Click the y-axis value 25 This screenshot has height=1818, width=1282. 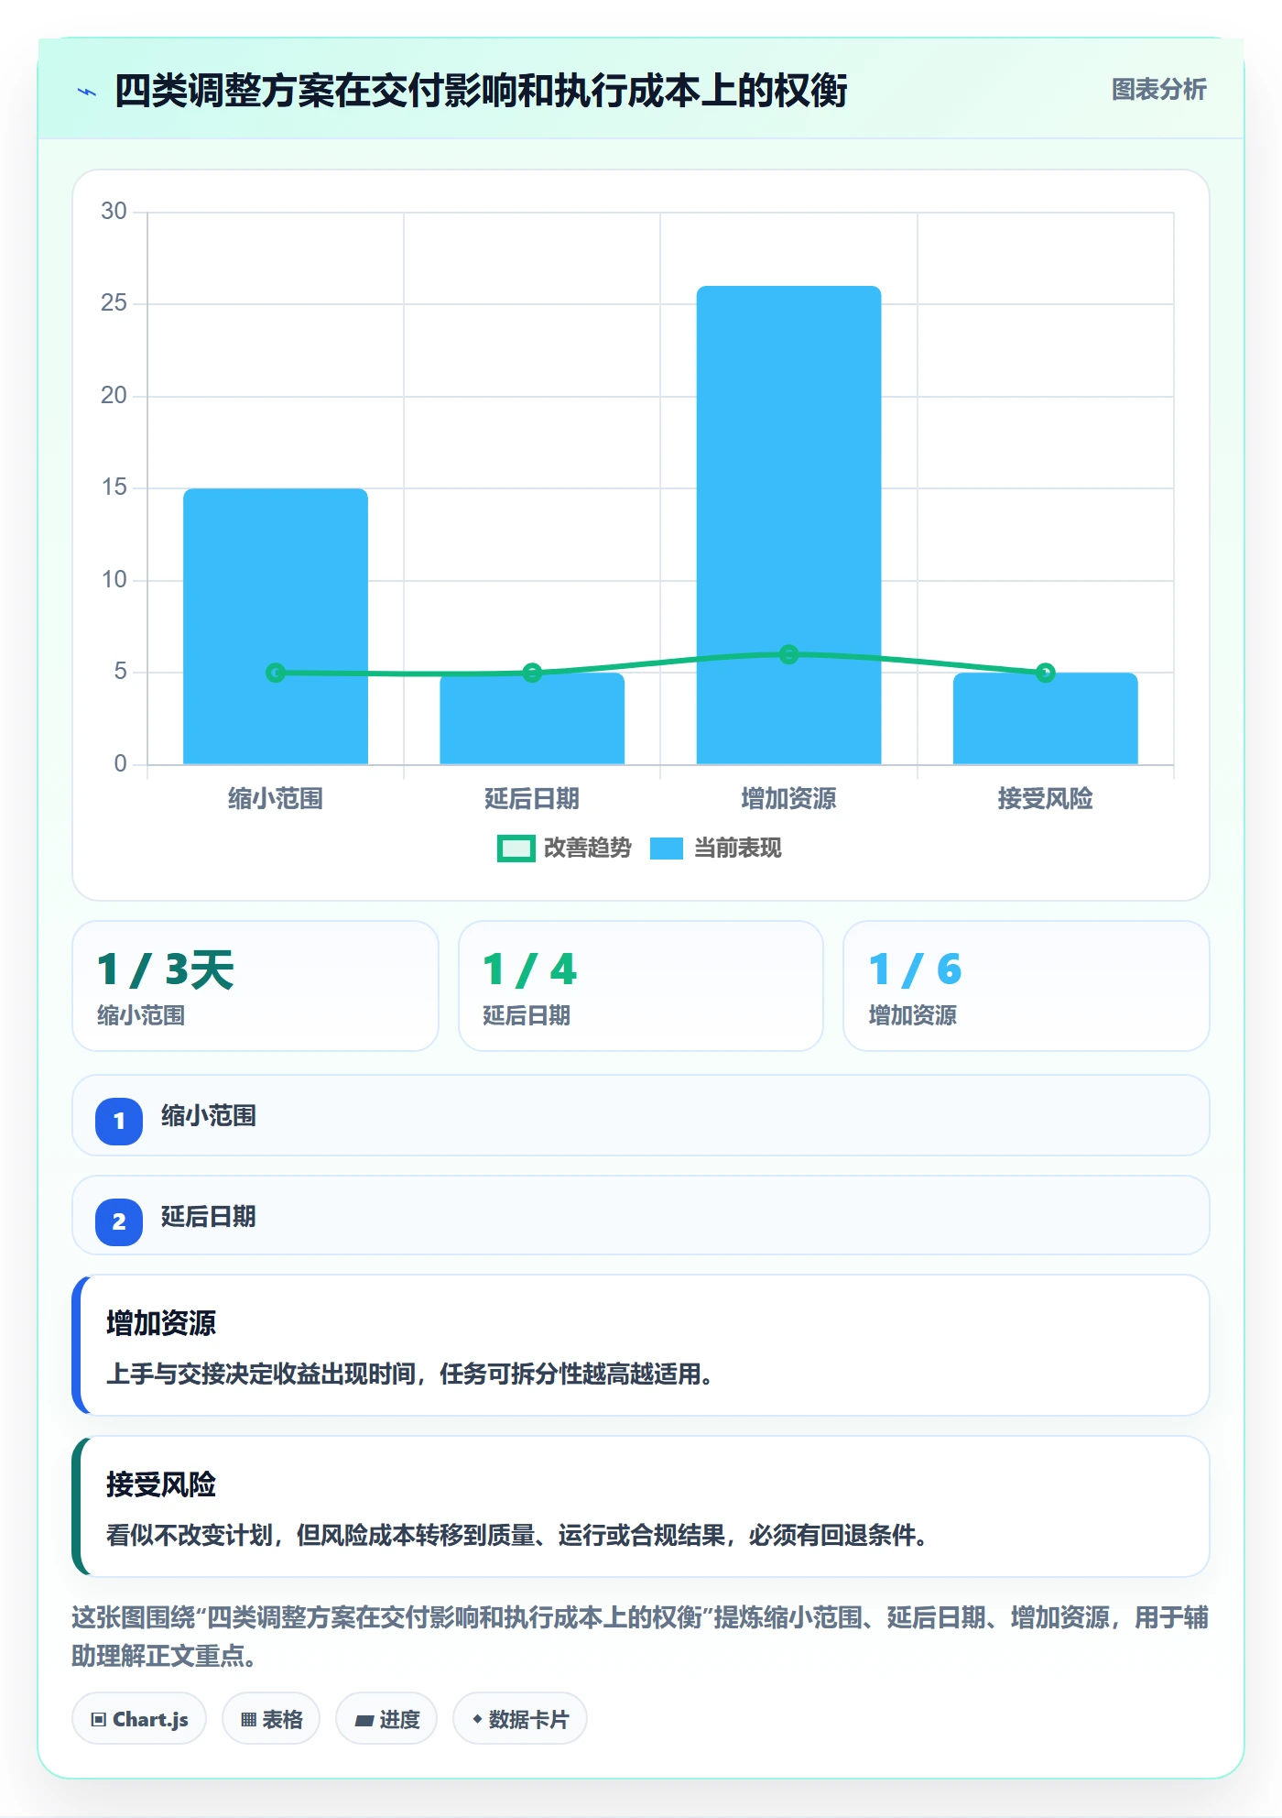[x=114, y=303]
